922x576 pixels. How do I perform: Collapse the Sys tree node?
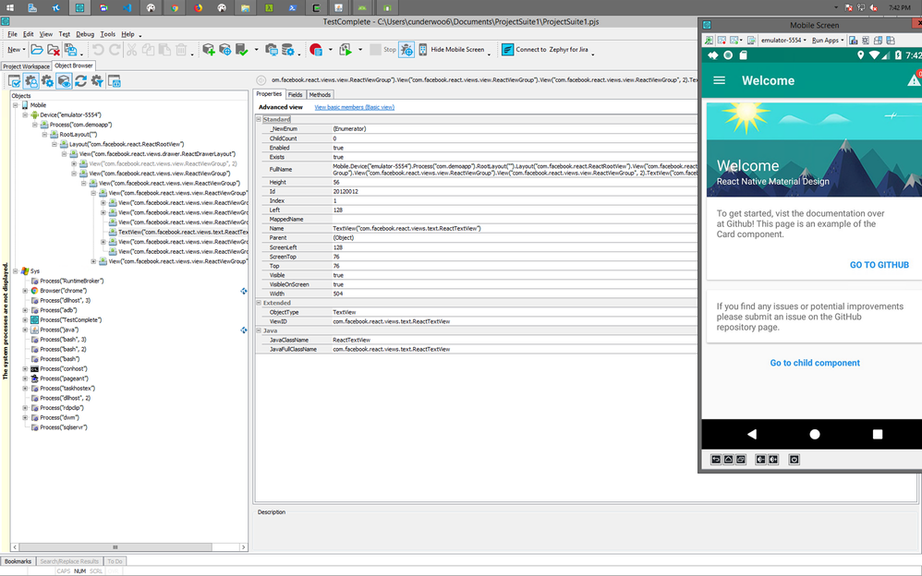coord(16,271)
